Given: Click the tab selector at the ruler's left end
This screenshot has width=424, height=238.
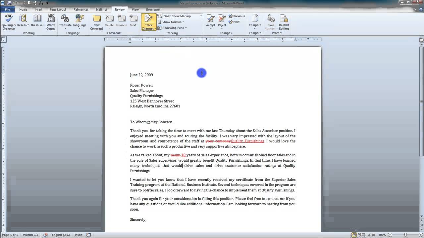Looking at the screenshot, I should click(x=3, y=40).
